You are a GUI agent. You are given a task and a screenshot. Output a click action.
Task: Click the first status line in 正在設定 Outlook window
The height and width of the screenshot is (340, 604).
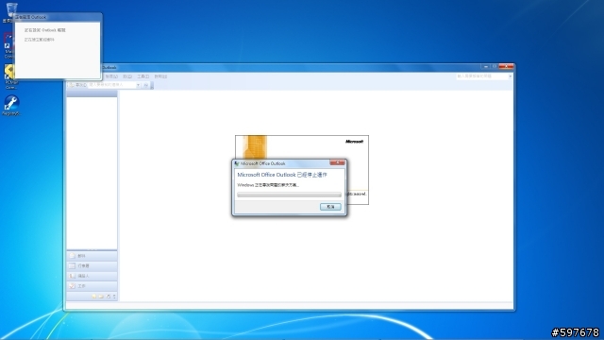click(x=45, y=30)
